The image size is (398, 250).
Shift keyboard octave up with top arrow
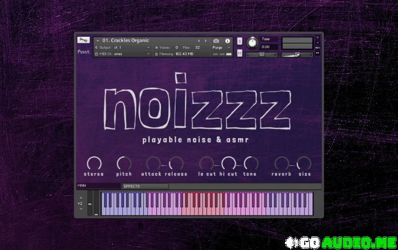(81, 197)
